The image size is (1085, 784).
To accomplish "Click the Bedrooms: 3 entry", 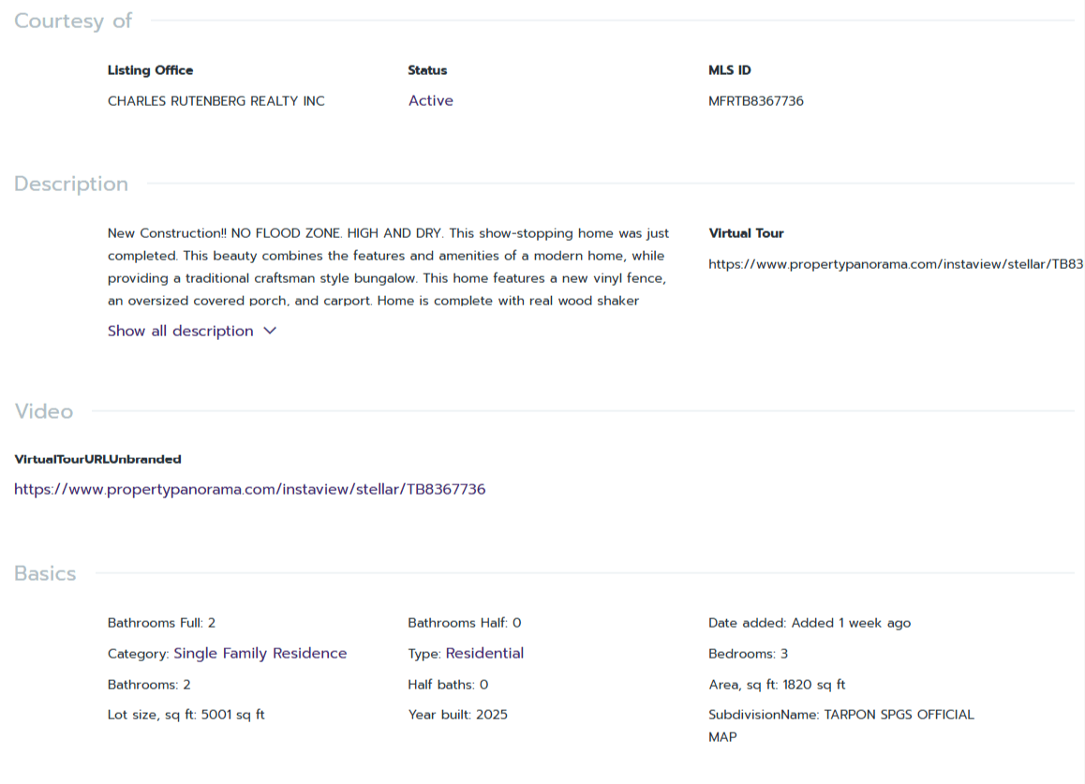I will (x=748, y=654).
